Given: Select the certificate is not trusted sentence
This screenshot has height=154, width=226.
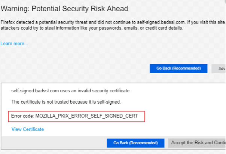Looking at the screenshot, I should (x=65, y=102).
